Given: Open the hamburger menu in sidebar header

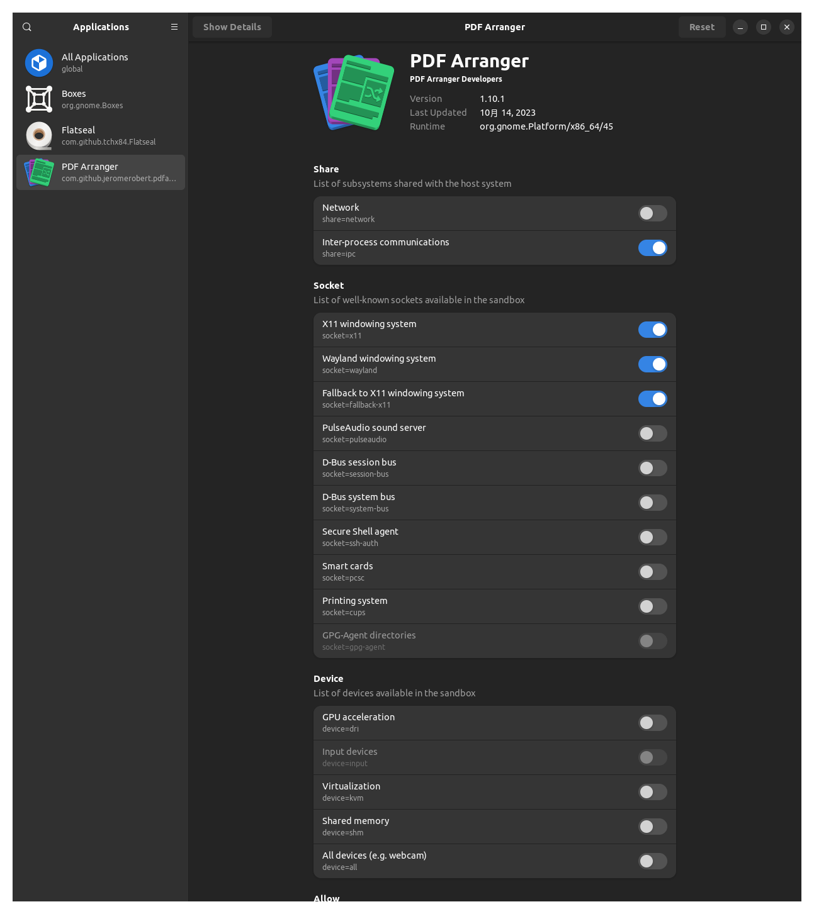Looking at the screenshot, I should tap(174, 27).
